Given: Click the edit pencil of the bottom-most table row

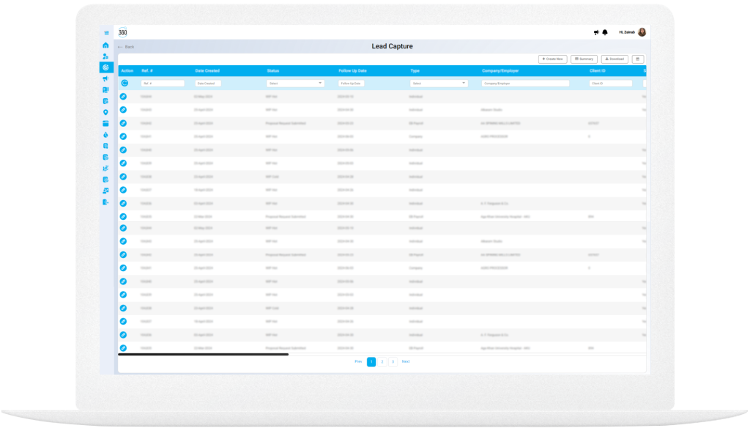Looking at the screenshot, I should pos(123,348).
